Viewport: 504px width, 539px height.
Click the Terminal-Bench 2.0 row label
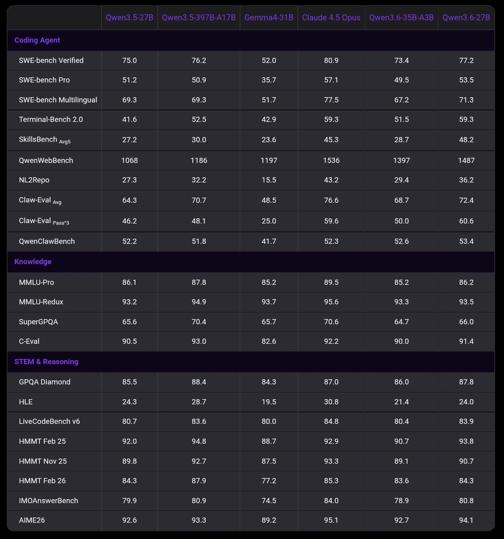(51, 119)
